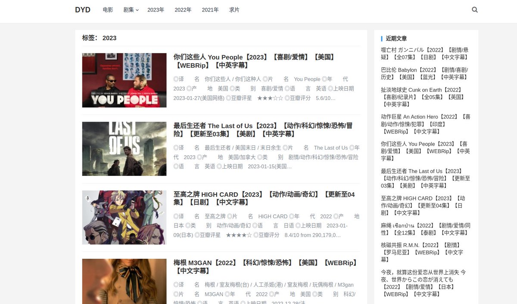Open the 求片 menu item
This screenshot has width=517, height=304.
(234, 9)
